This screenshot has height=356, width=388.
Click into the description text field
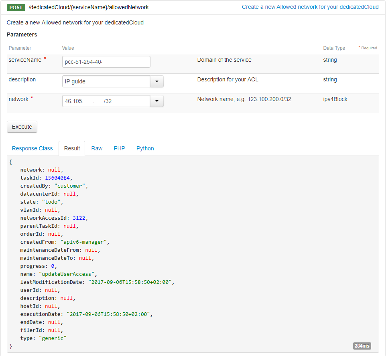coord(106,81)
